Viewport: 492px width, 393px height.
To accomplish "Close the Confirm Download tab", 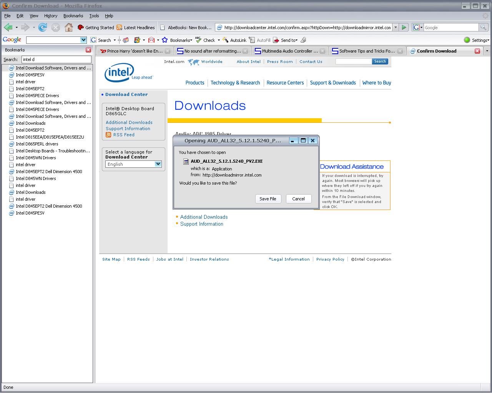I will (x=477, y=51).
